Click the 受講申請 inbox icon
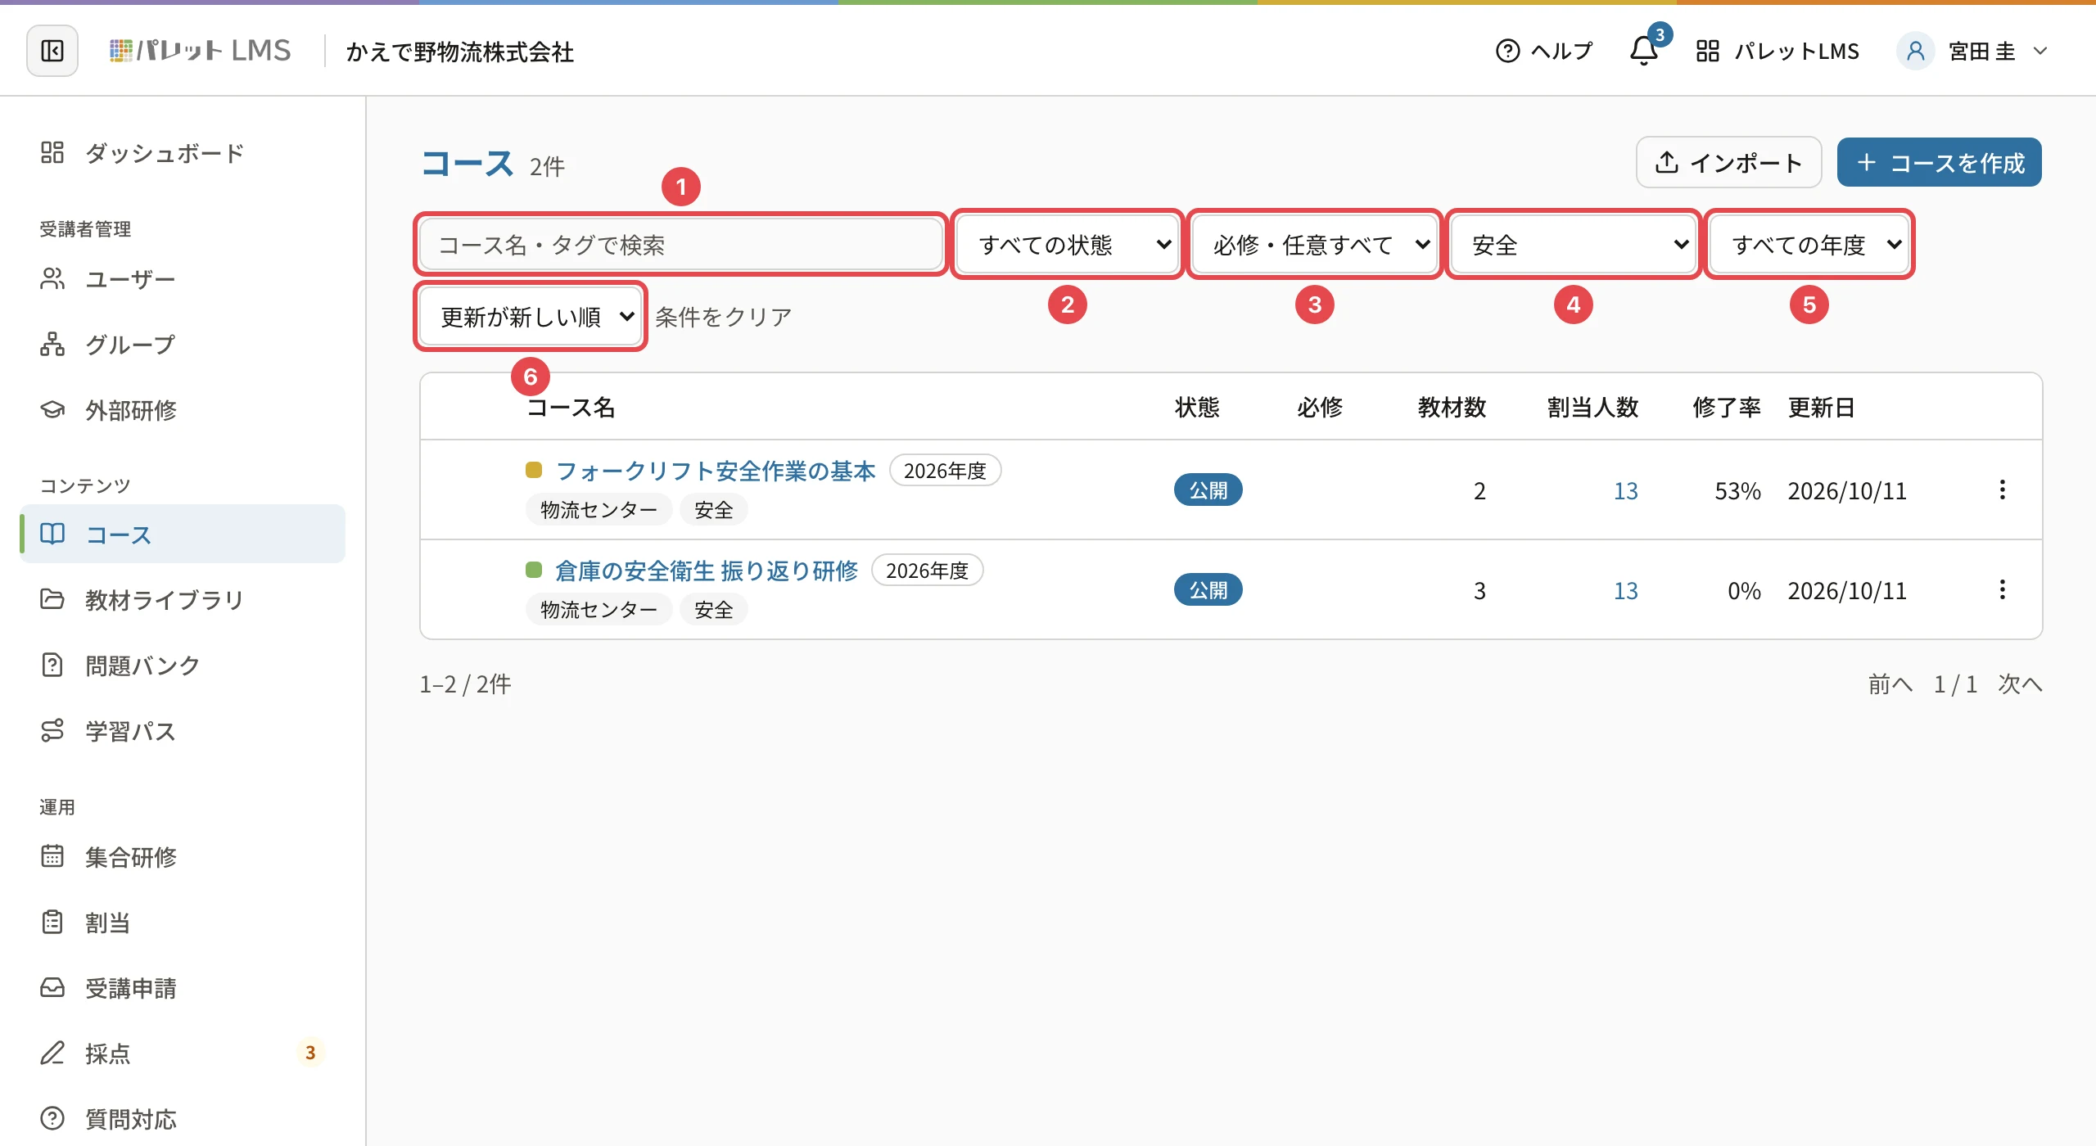 tap(52, 987)
